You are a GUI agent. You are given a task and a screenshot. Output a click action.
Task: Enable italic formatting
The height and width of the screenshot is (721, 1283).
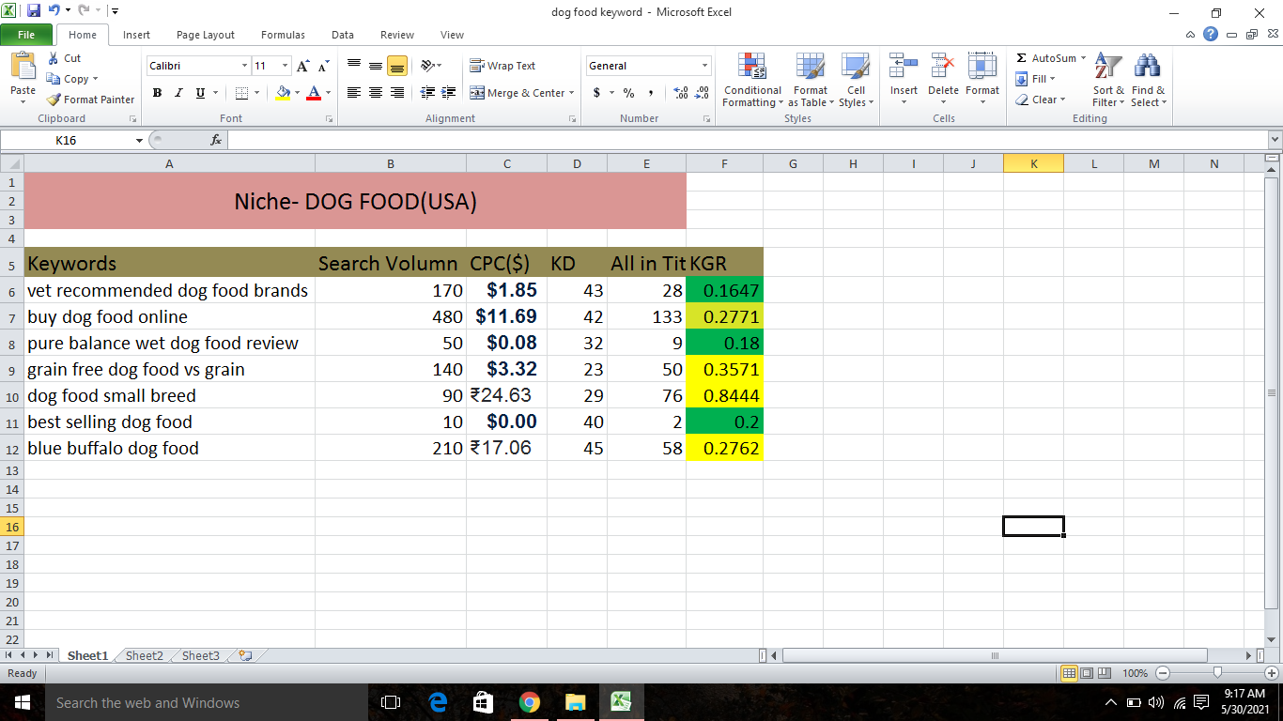point(177,93)
